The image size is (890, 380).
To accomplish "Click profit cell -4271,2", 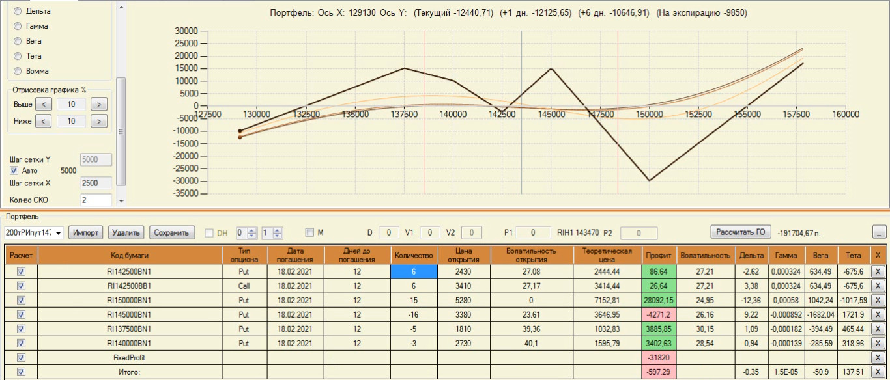I will pyautogui.click(x=657, y=315).
